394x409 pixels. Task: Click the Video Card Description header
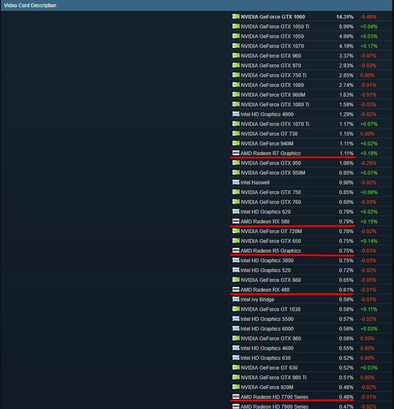pos(30,6)
